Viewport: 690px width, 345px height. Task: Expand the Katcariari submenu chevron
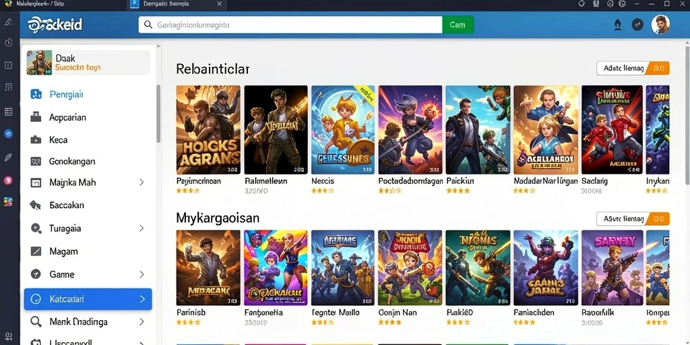point(142,299)
